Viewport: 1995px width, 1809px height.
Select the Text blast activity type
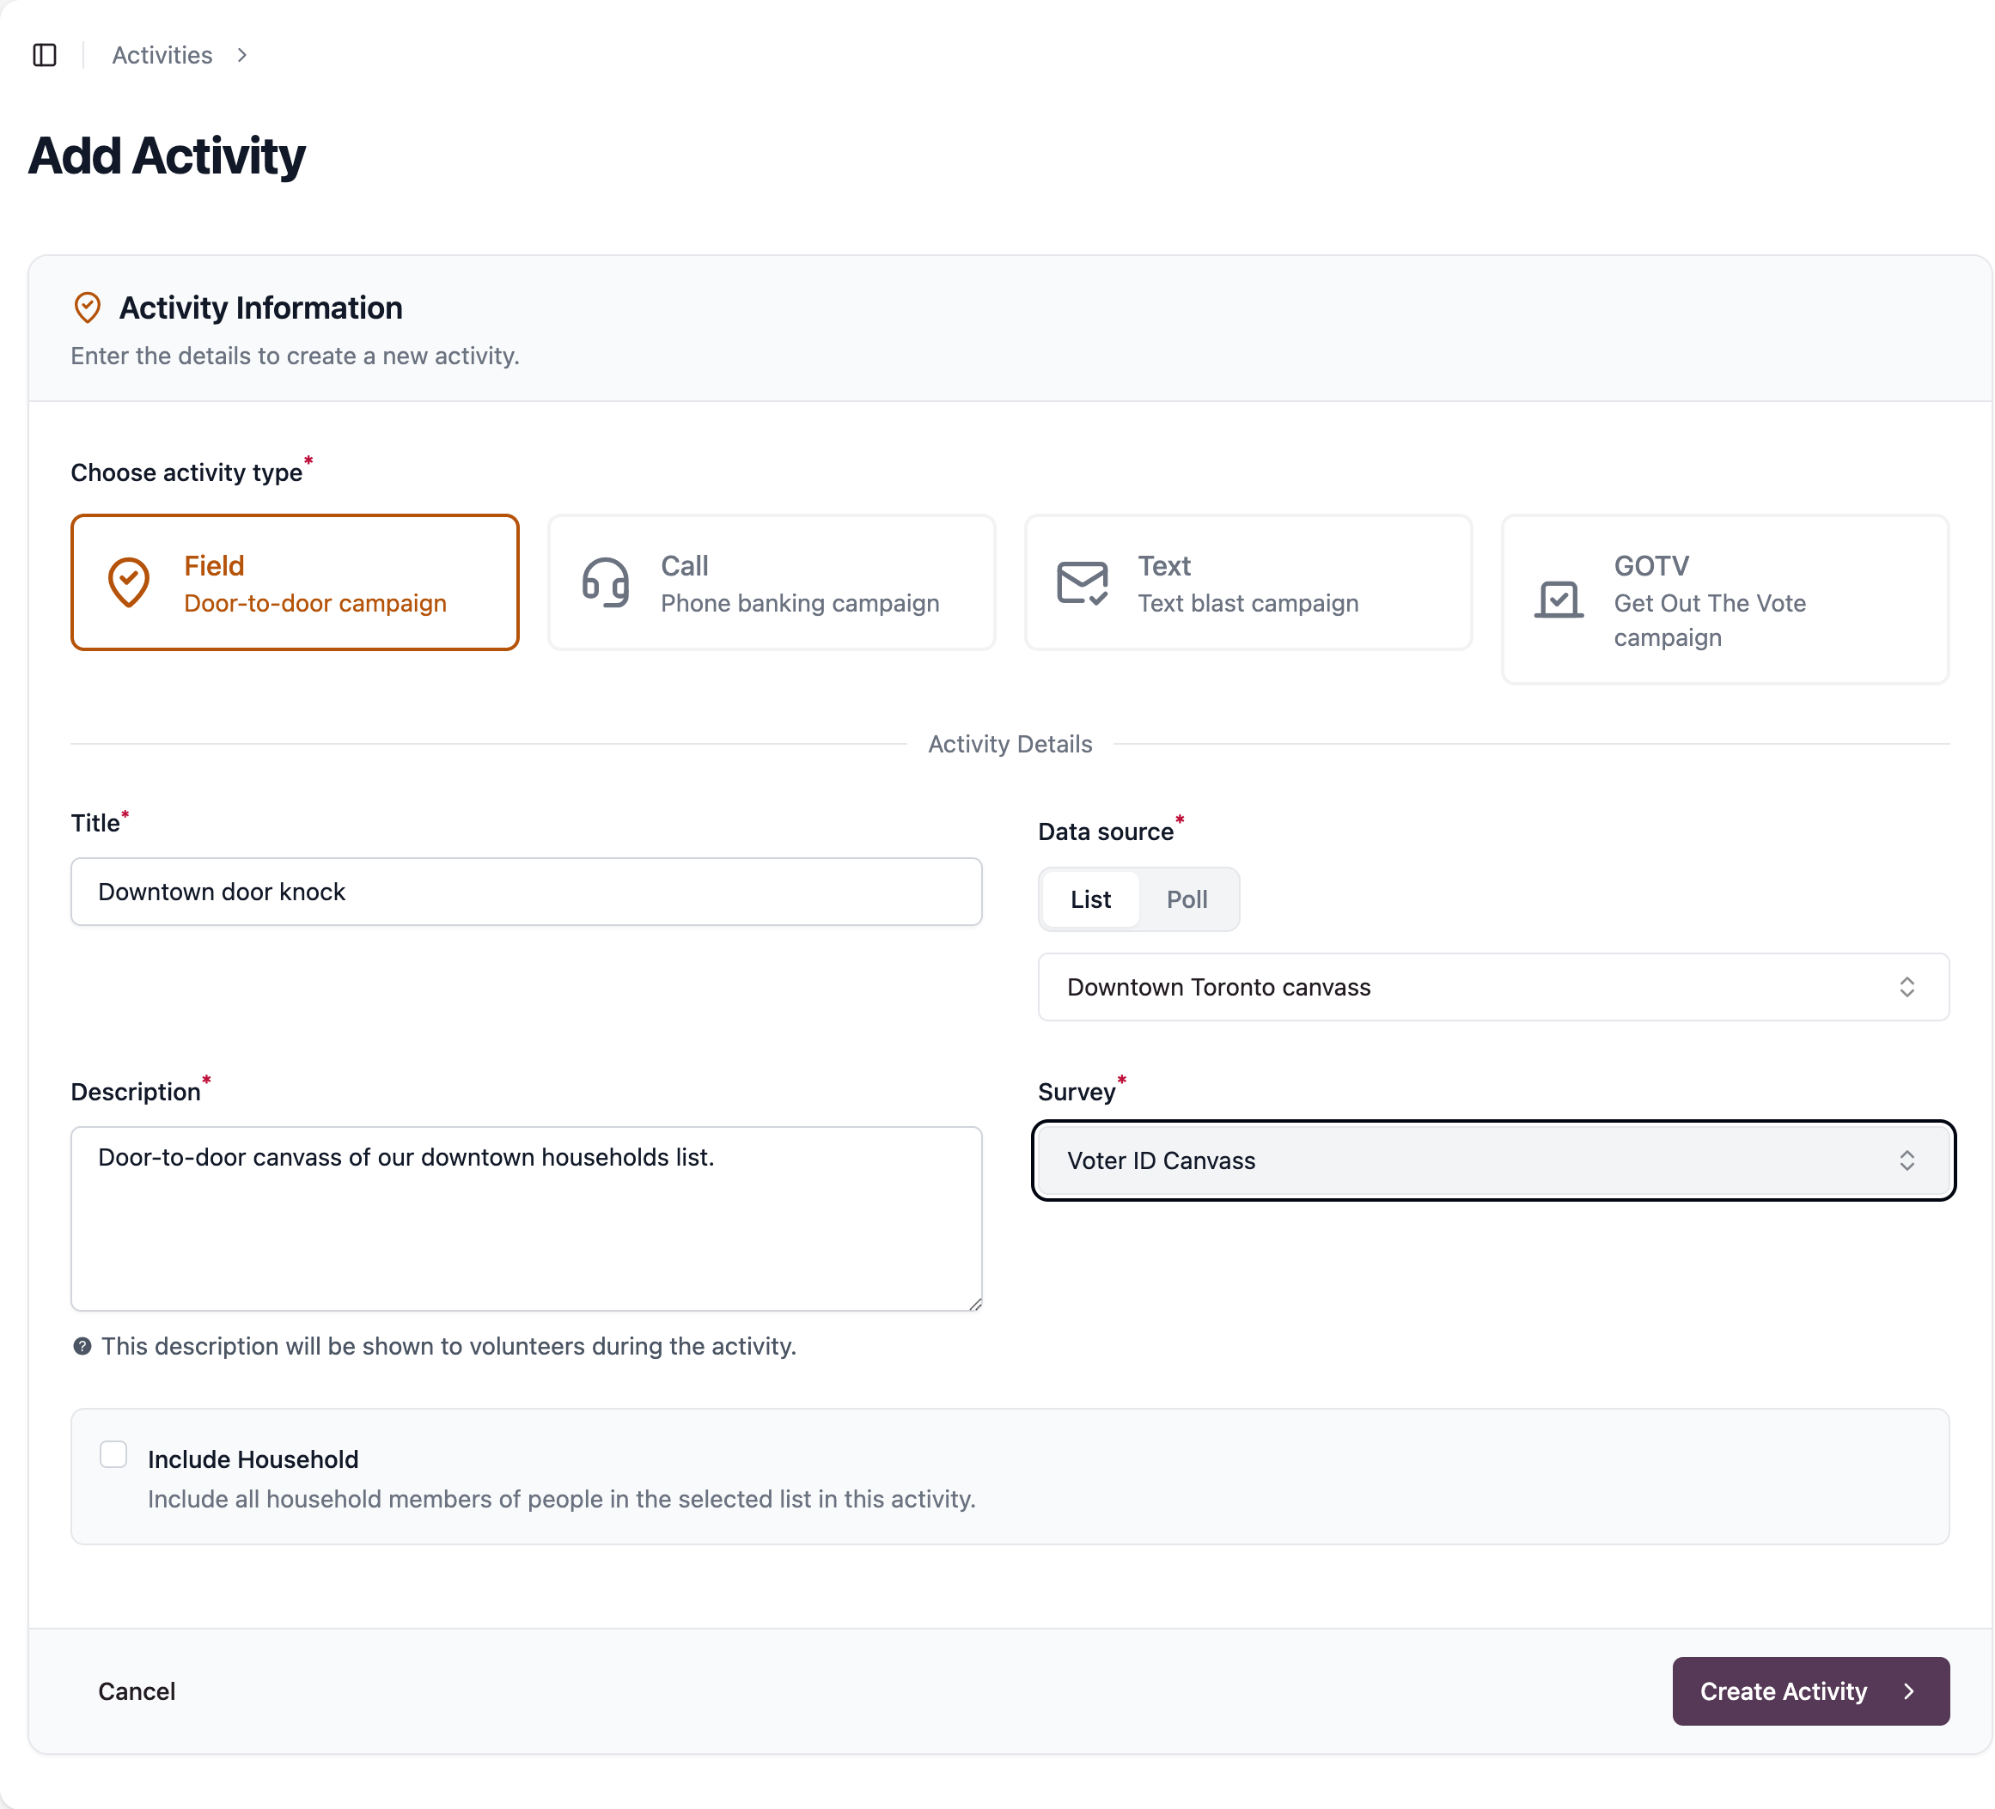click(1249, 582)
